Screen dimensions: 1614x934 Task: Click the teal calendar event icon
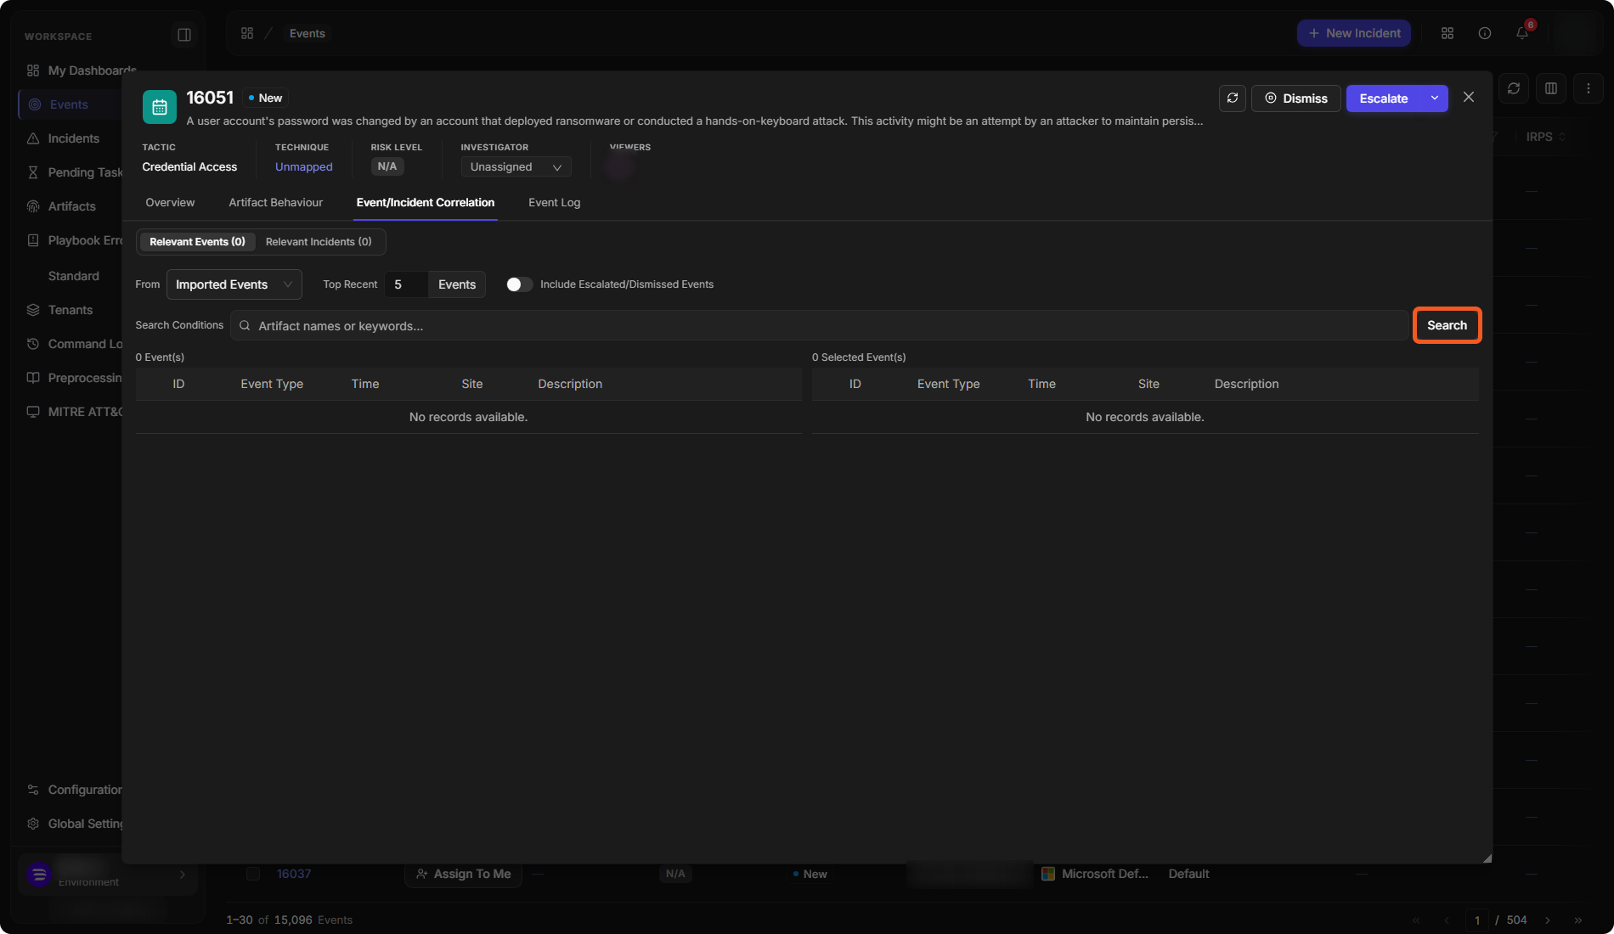click(x=159, y=107)
